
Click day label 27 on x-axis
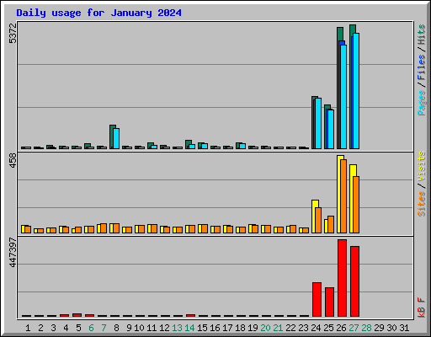click(x=354, y=328)
